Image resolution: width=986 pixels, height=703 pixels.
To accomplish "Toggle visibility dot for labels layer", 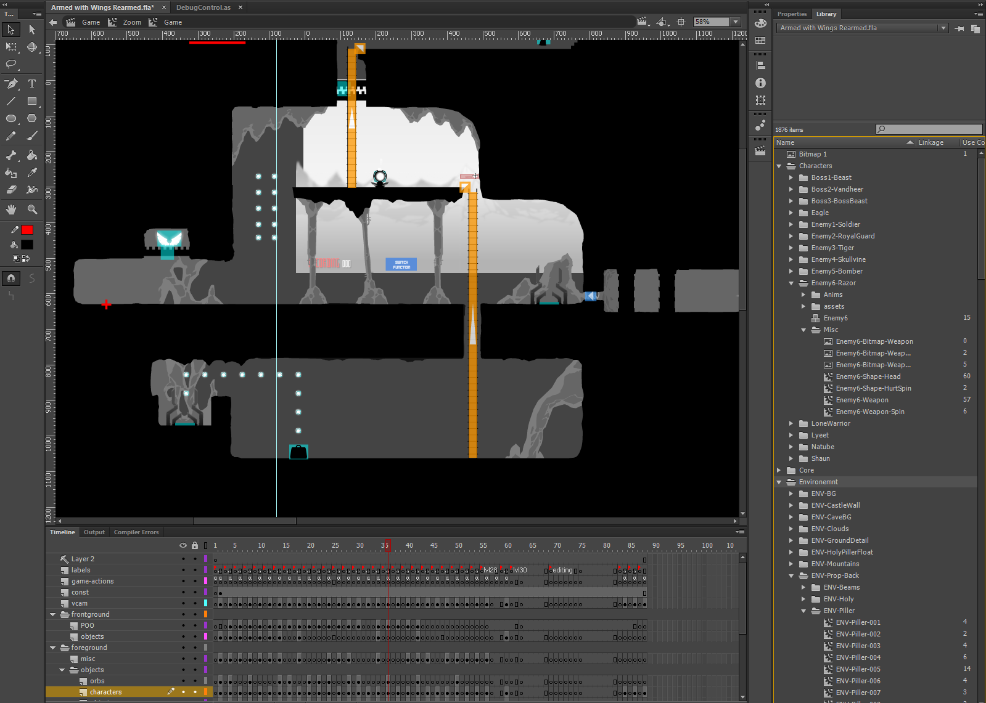I will pos(183,570).
